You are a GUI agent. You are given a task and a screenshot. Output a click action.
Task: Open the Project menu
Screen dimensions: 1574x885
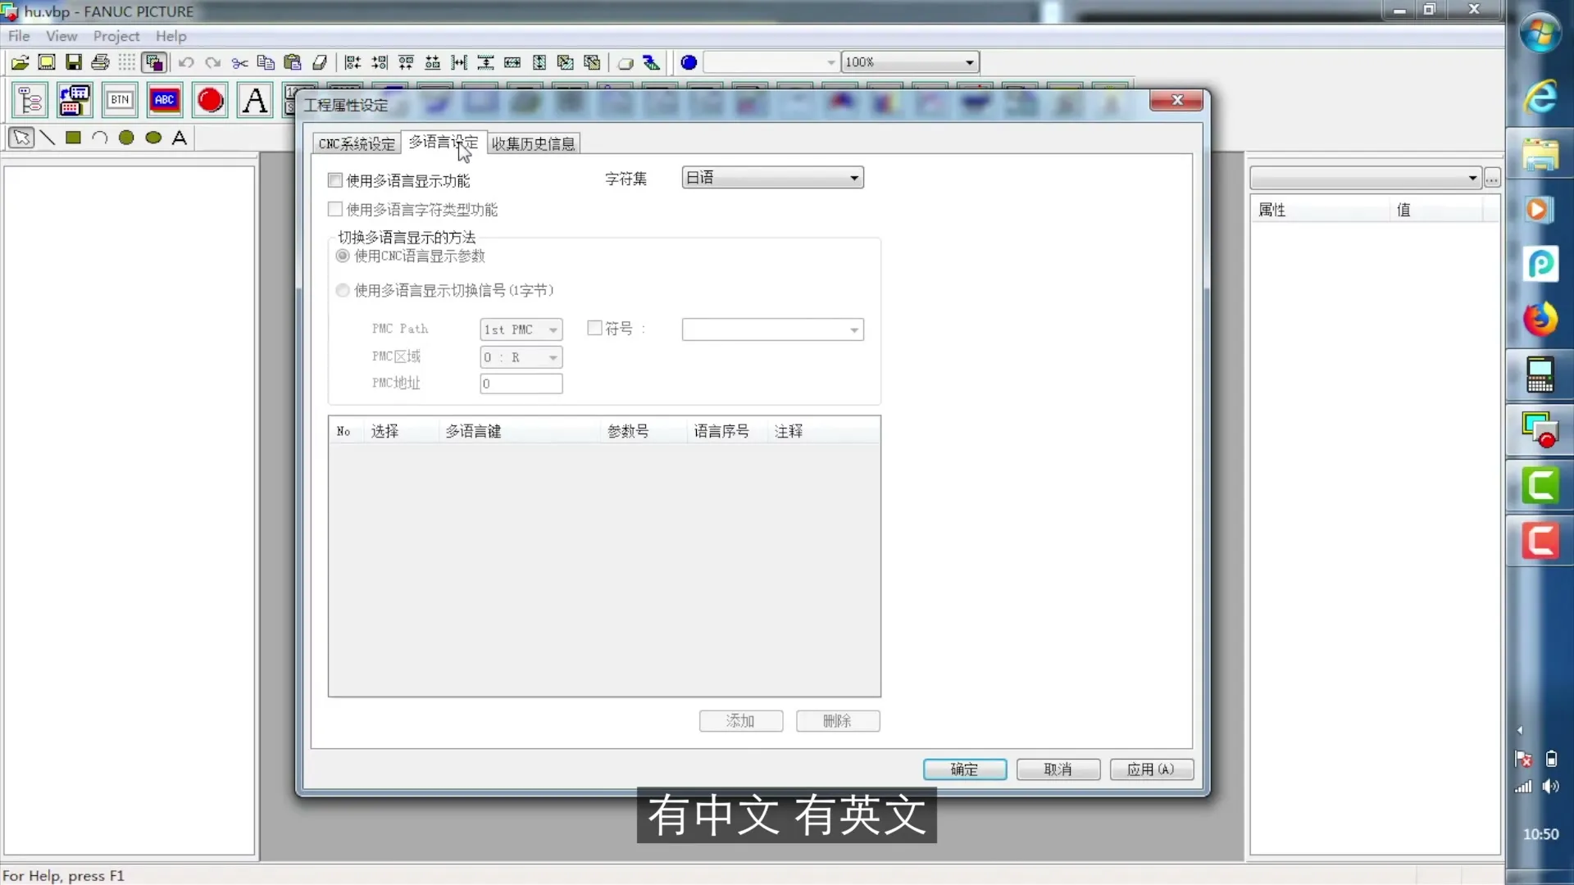116,36
